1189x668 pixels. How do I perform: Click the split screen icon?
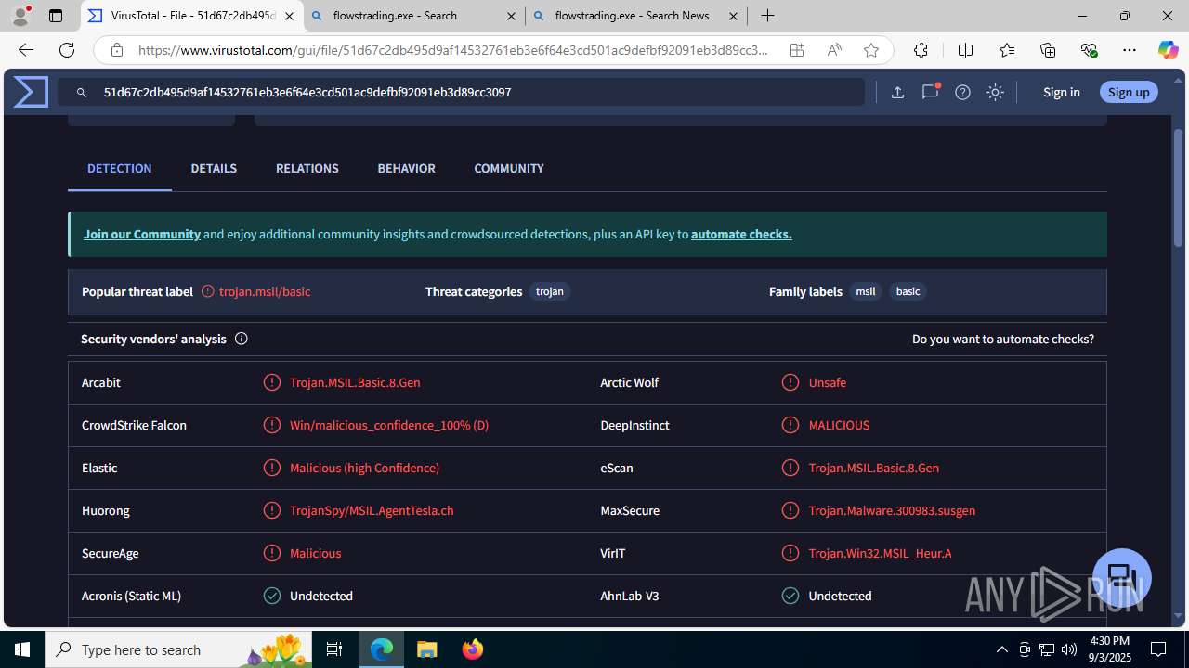click(x=965, y=50)
